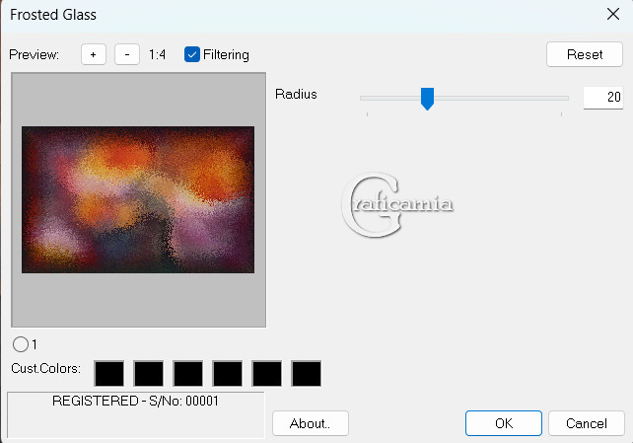Click the REGISTERED - S/No: 00001 text
633x443 pixels.
136,401
